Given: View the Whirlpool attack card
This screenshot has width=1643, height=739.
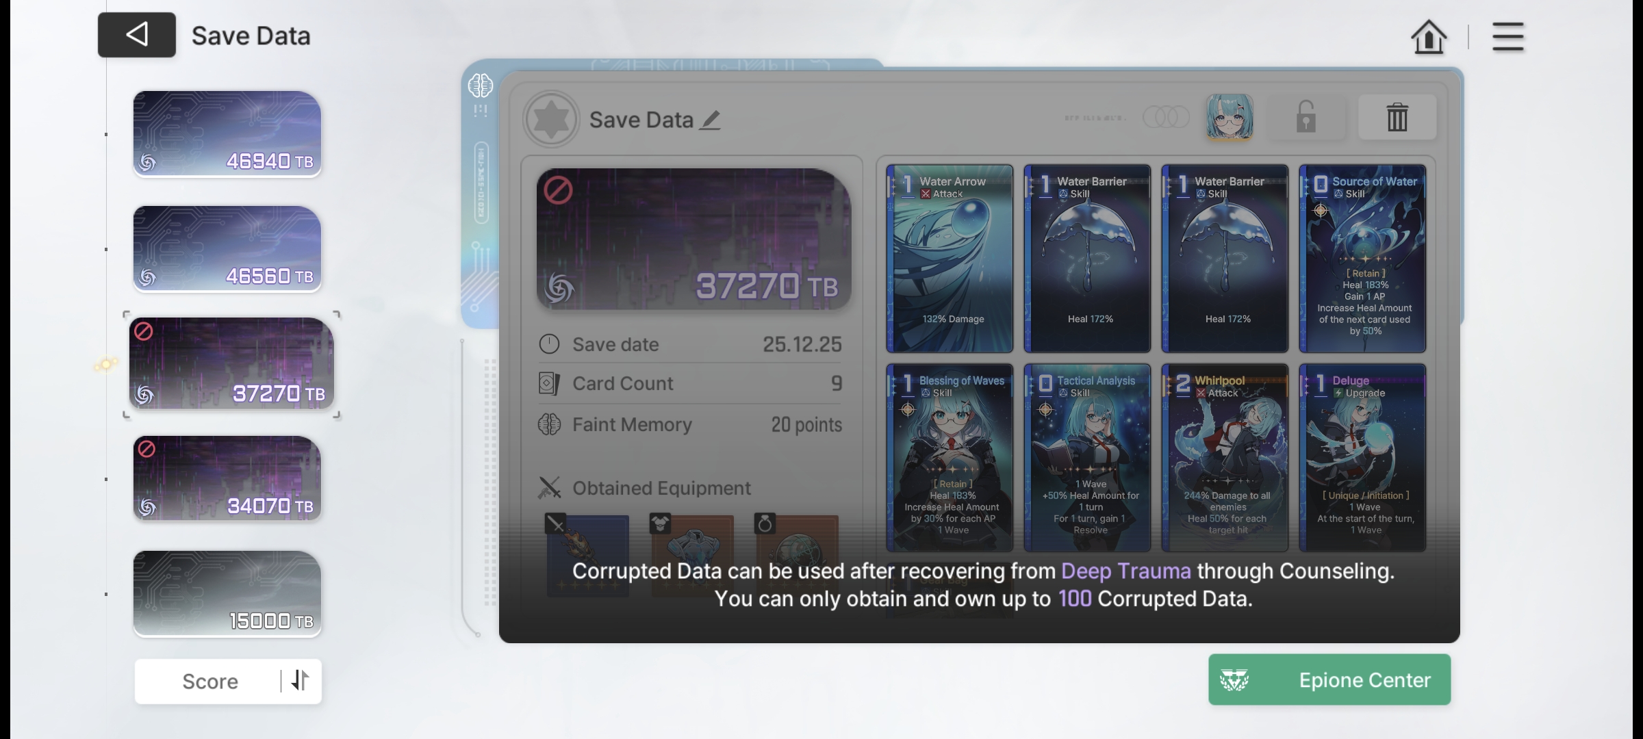Looking at the screenshot, I should tap(1225, 458).
